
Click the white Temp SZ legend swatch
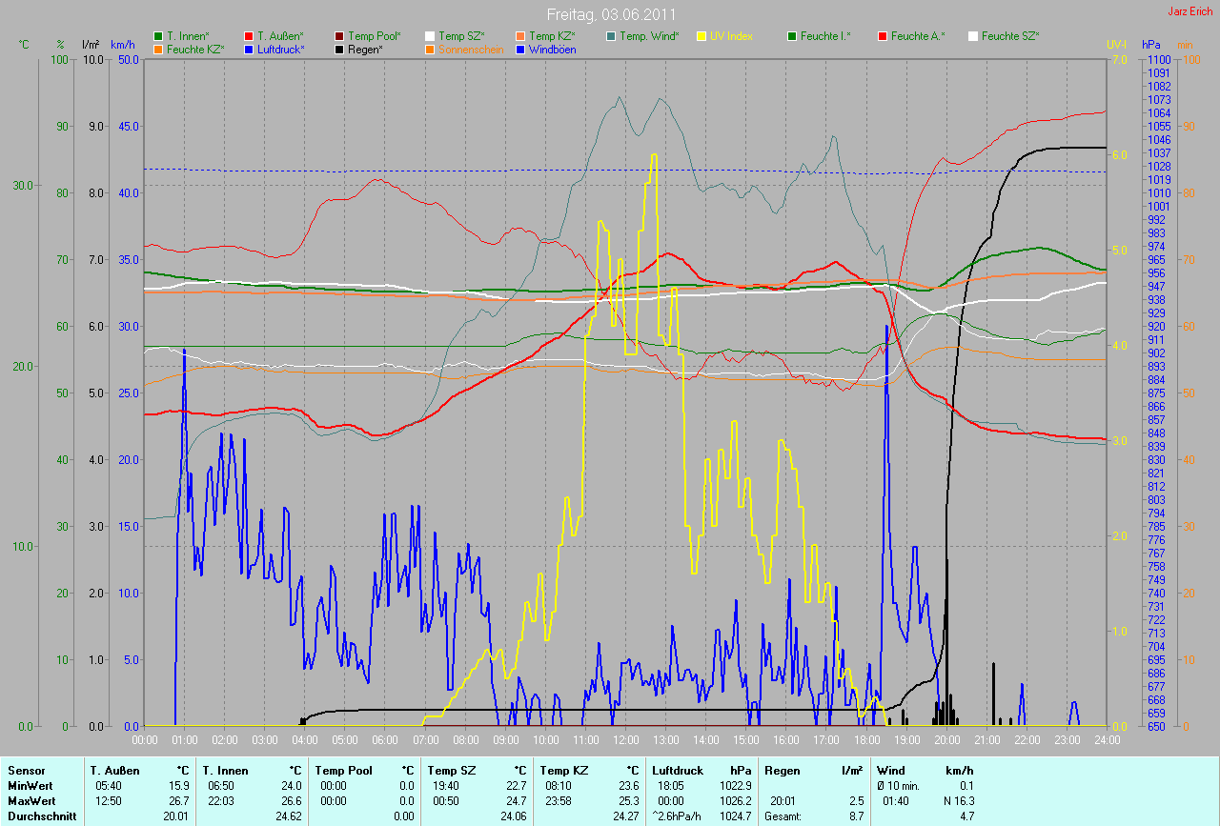point(430,36)
